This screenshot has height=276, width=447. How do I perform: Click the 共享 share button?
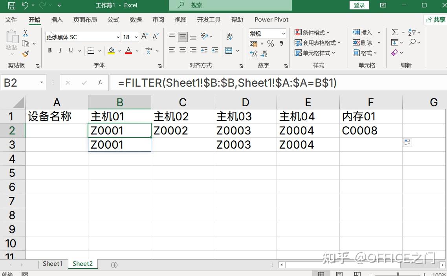click(439, 19)
